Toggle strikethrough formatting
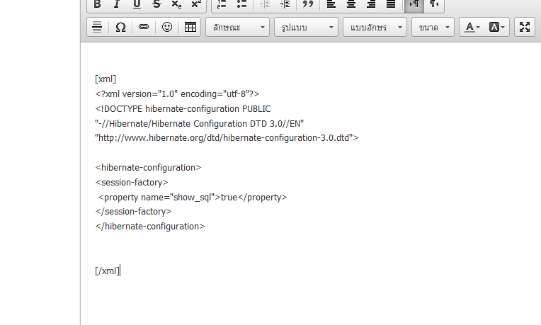This screenshot has height=325, width=541. pos(156,4)
